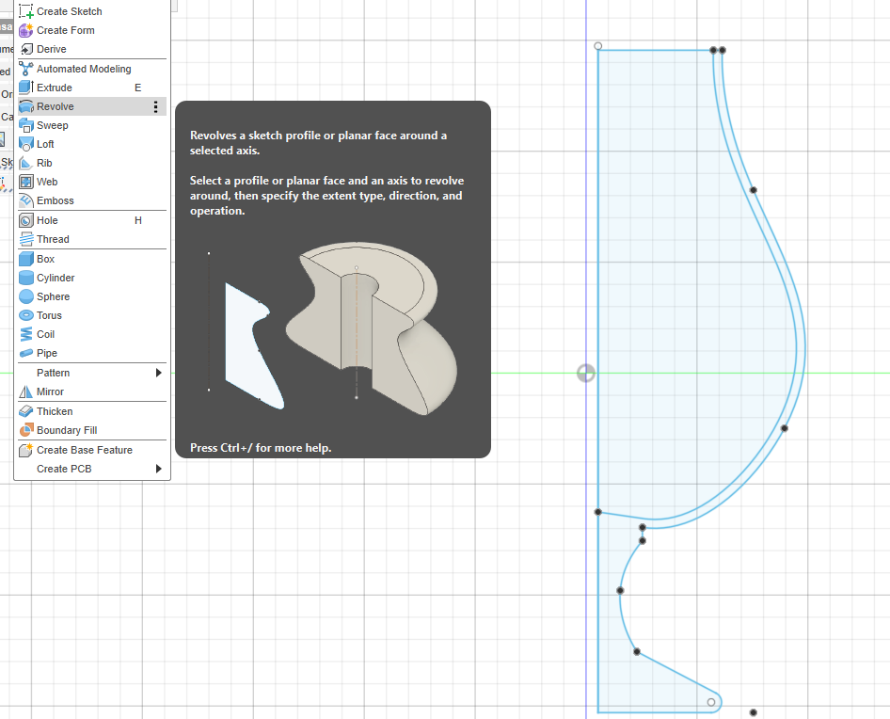The image size is (890, 719).
Task: Choose Automated Modeling from the menu
Action: [84, 69]
